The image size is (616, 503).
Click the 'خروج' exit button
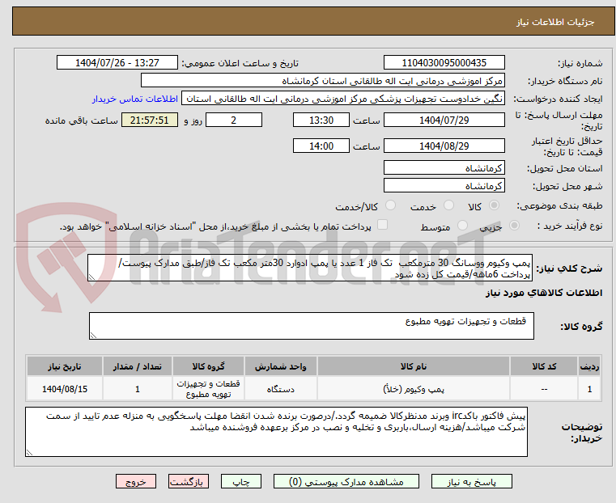coord(136,480)
